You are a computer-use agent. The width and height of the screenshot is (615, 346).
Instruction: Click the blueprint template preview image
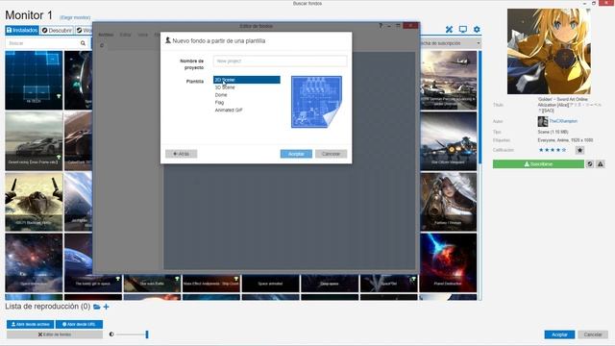pos(316,102)
